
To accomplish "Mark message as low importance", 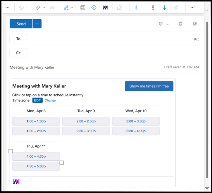I will pyautogui.click(x=164, y=8).
